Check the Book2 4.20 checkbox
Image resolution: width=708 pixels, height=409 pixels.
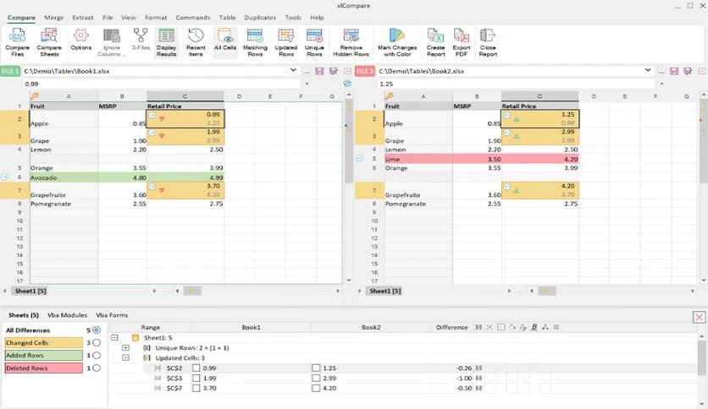click(x=316, y=388)
